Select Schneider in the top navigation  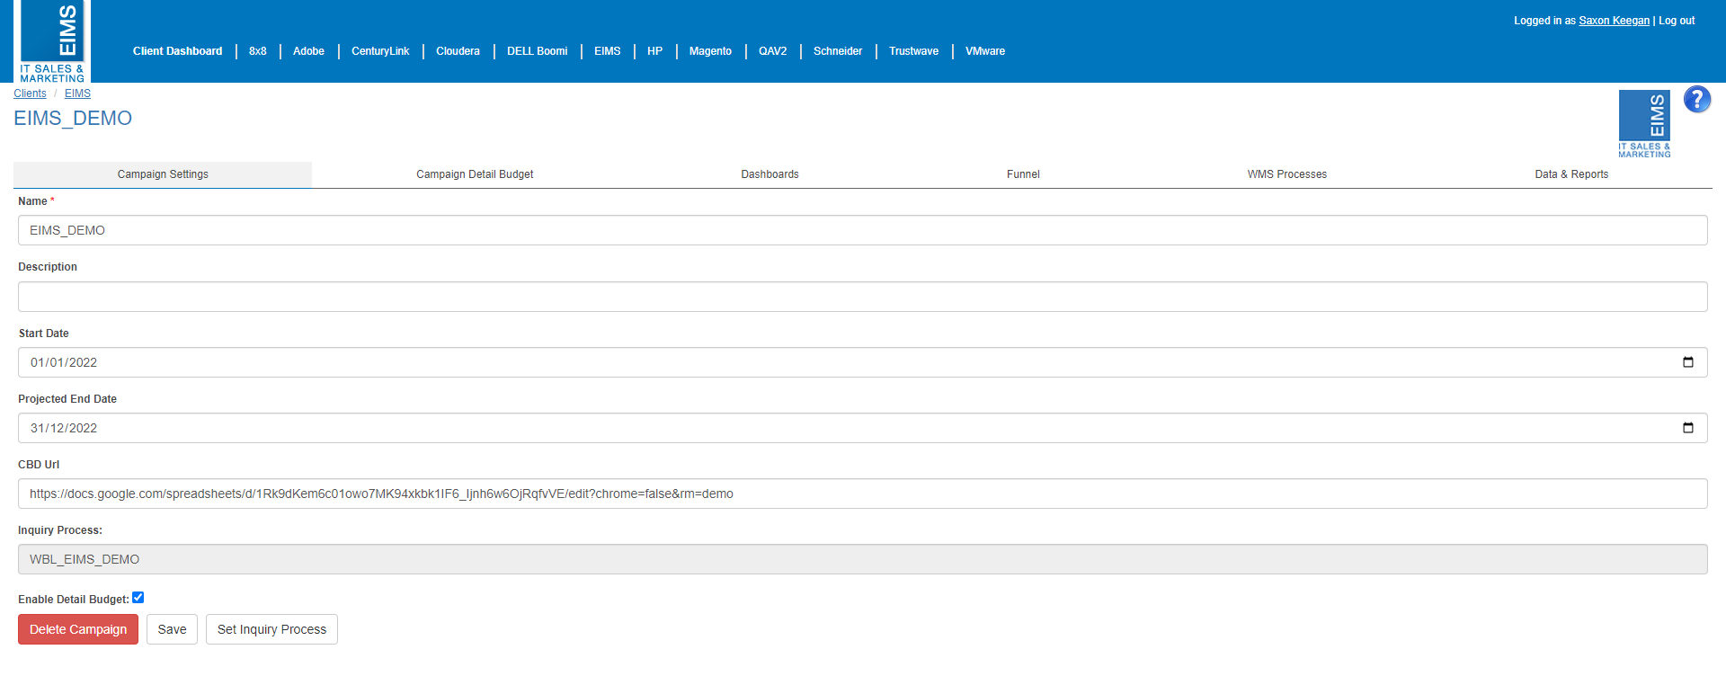[x=838, y=51]
